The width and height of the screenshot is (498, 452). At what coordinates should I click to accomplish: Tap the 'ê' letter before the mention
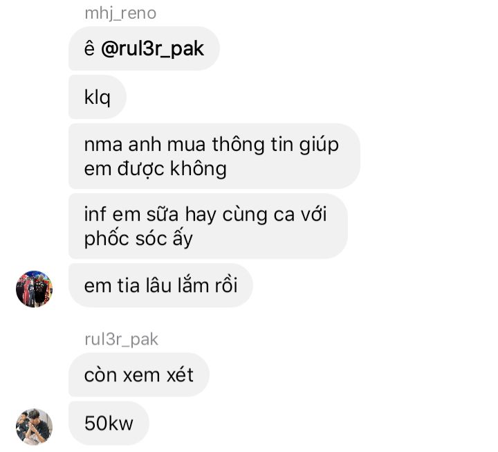(89, 48)
